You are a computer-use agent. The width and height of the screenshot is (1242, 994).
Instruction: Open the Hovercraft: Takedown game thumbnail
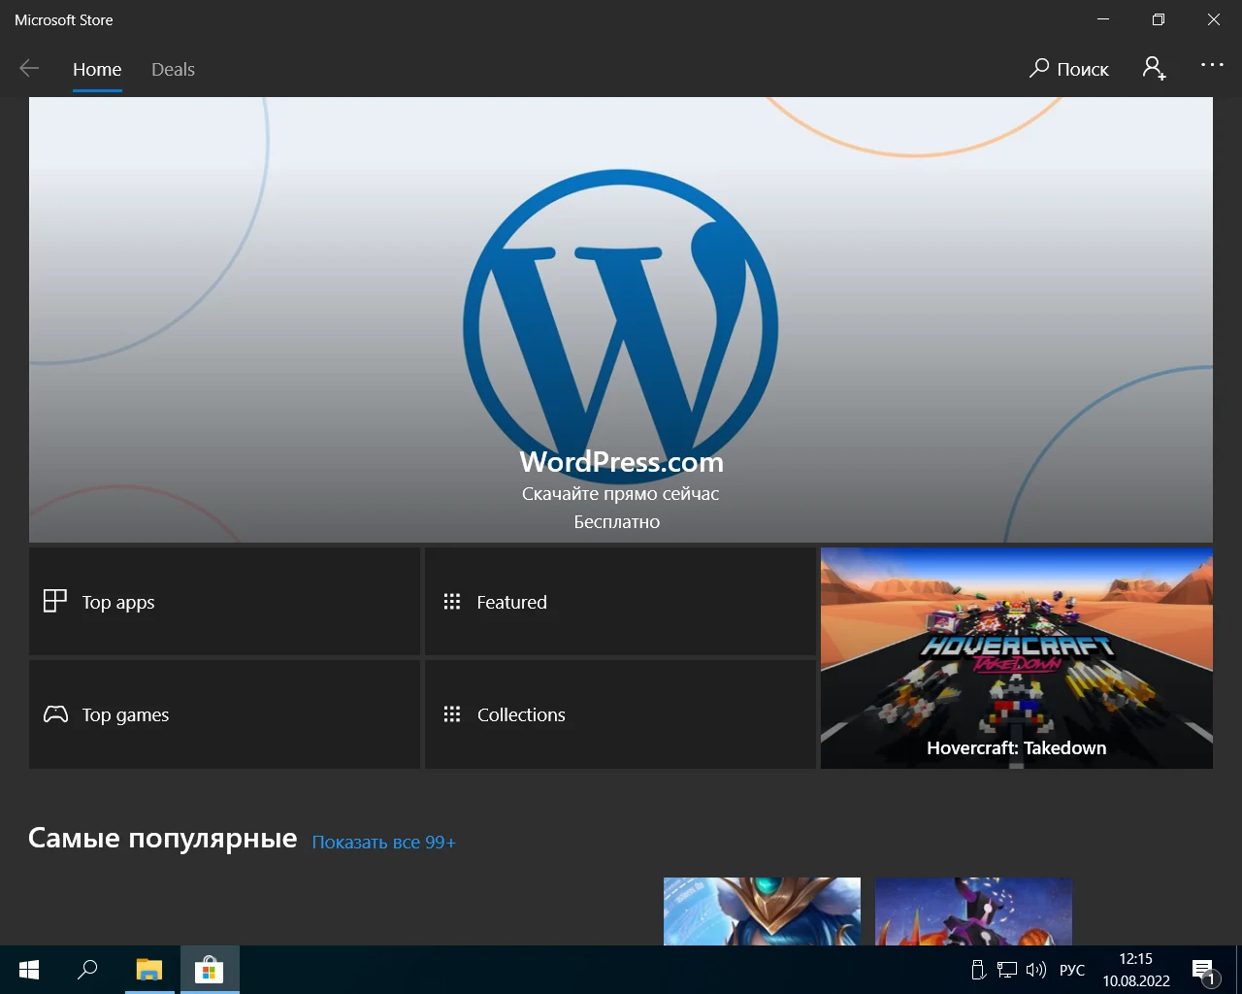coord(1016,658)
